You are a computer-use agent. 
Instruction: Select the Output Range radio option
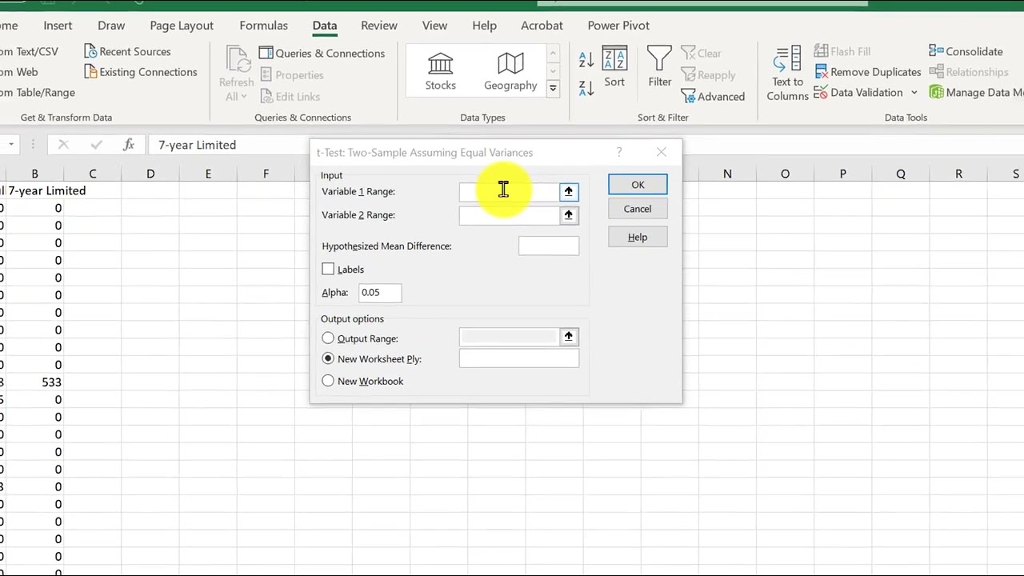(x=328, y=338)
